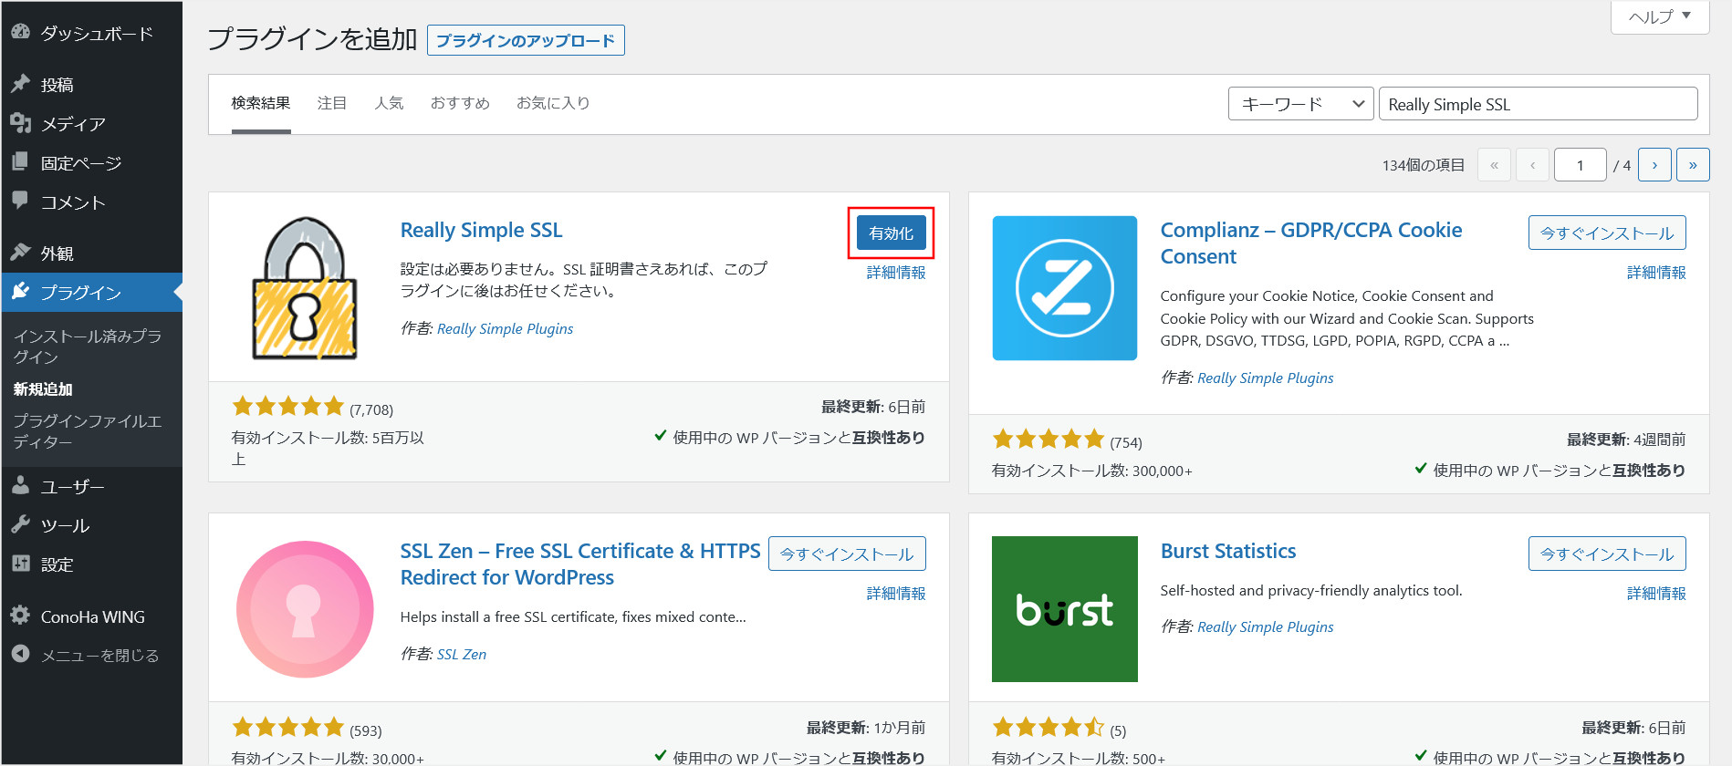Viewport: 1732px width, 766px height.
Task: Click the ConoHa WING gear icon
Action: point(21,616)
